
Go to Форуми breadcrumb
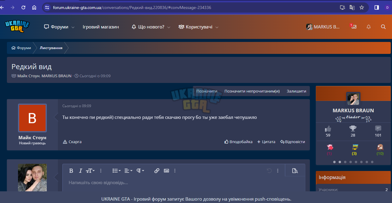tap(21, 48)
